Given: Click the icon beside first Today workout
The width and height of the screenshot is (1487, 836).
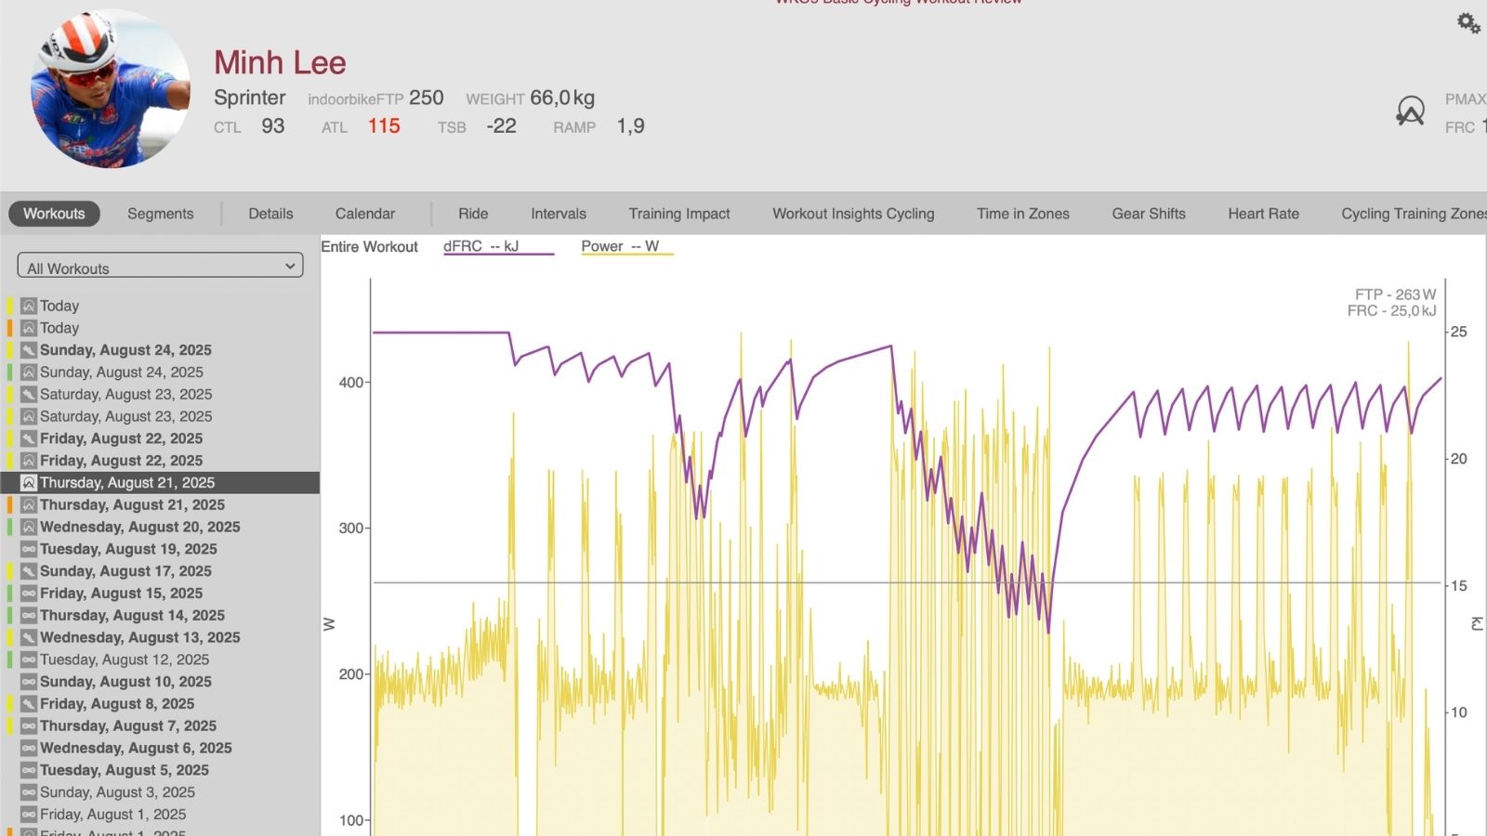Looking at the screenshot, I should pyautogui.click(x=29, y=306).
